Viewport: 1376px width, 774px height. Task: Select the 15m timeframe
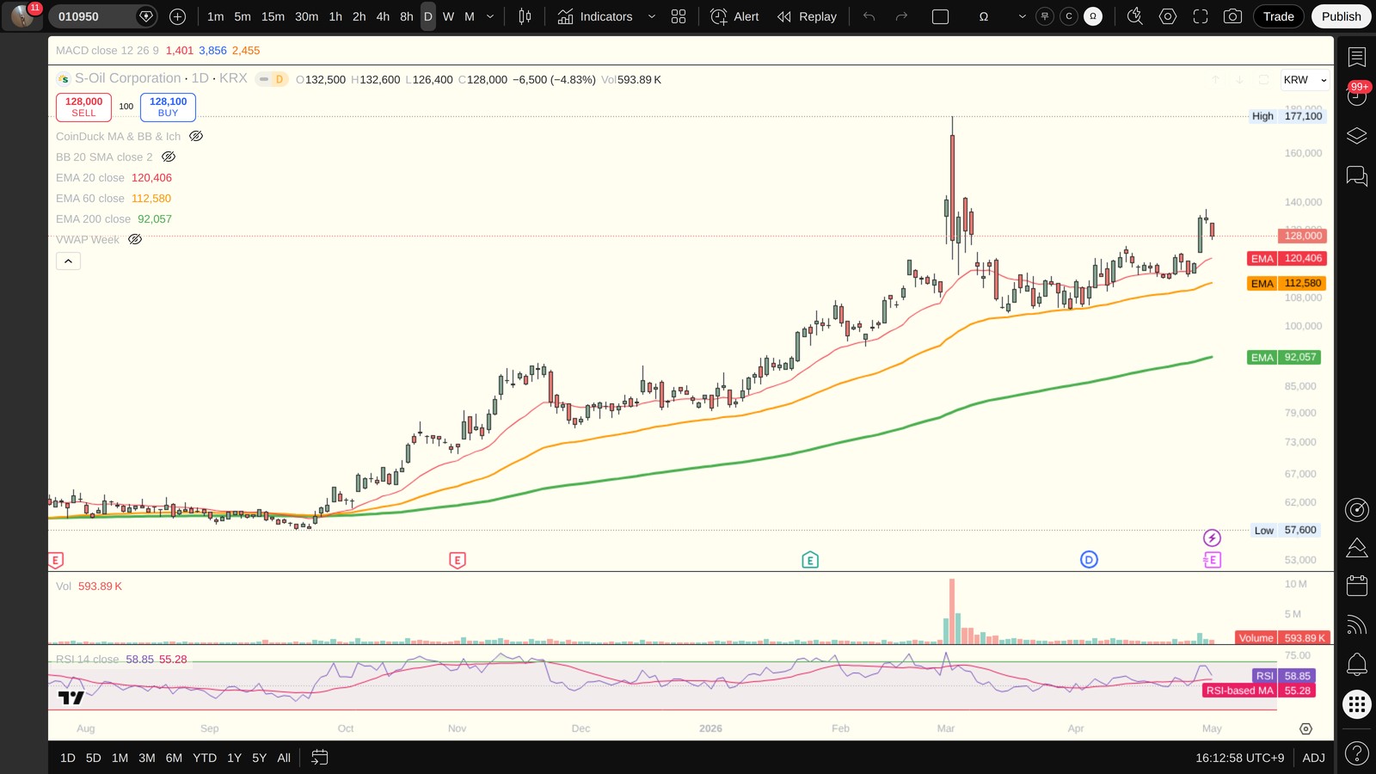(x=273, y=16)
